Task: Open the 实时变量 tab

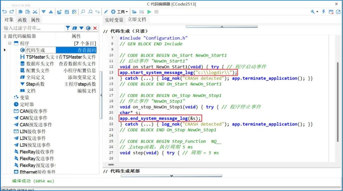Action: [114, 20]
